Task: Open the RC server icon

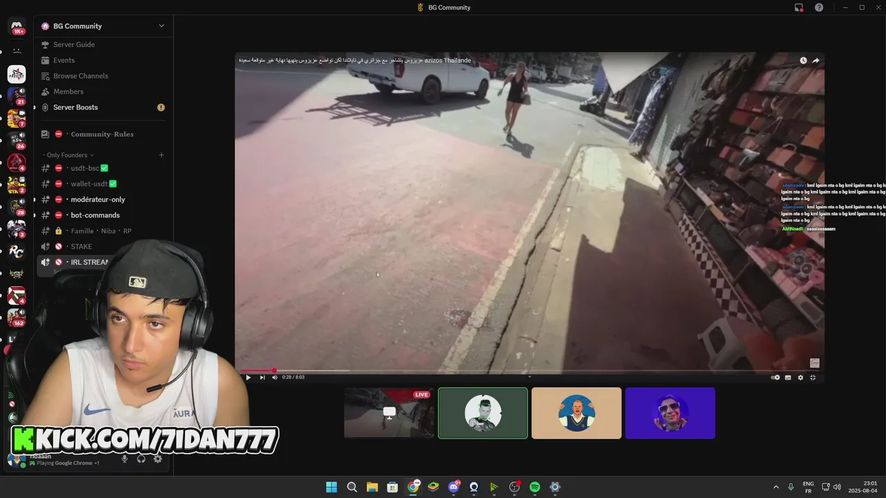Action: 17,251
